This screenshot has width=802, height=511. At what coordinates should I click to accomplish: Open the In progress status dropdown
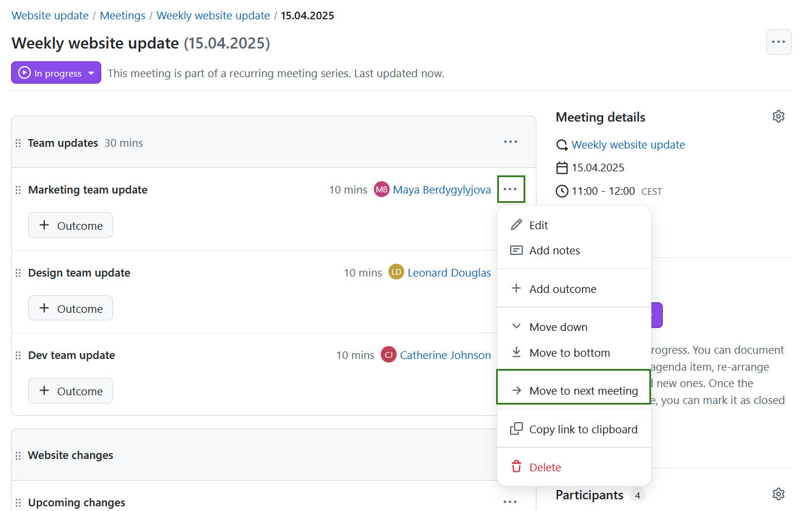coord(56,72)
